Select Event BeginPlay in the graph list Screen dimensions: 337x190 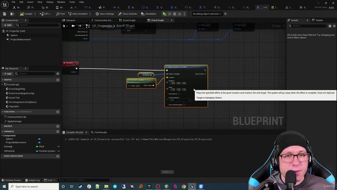coord(17,89)
